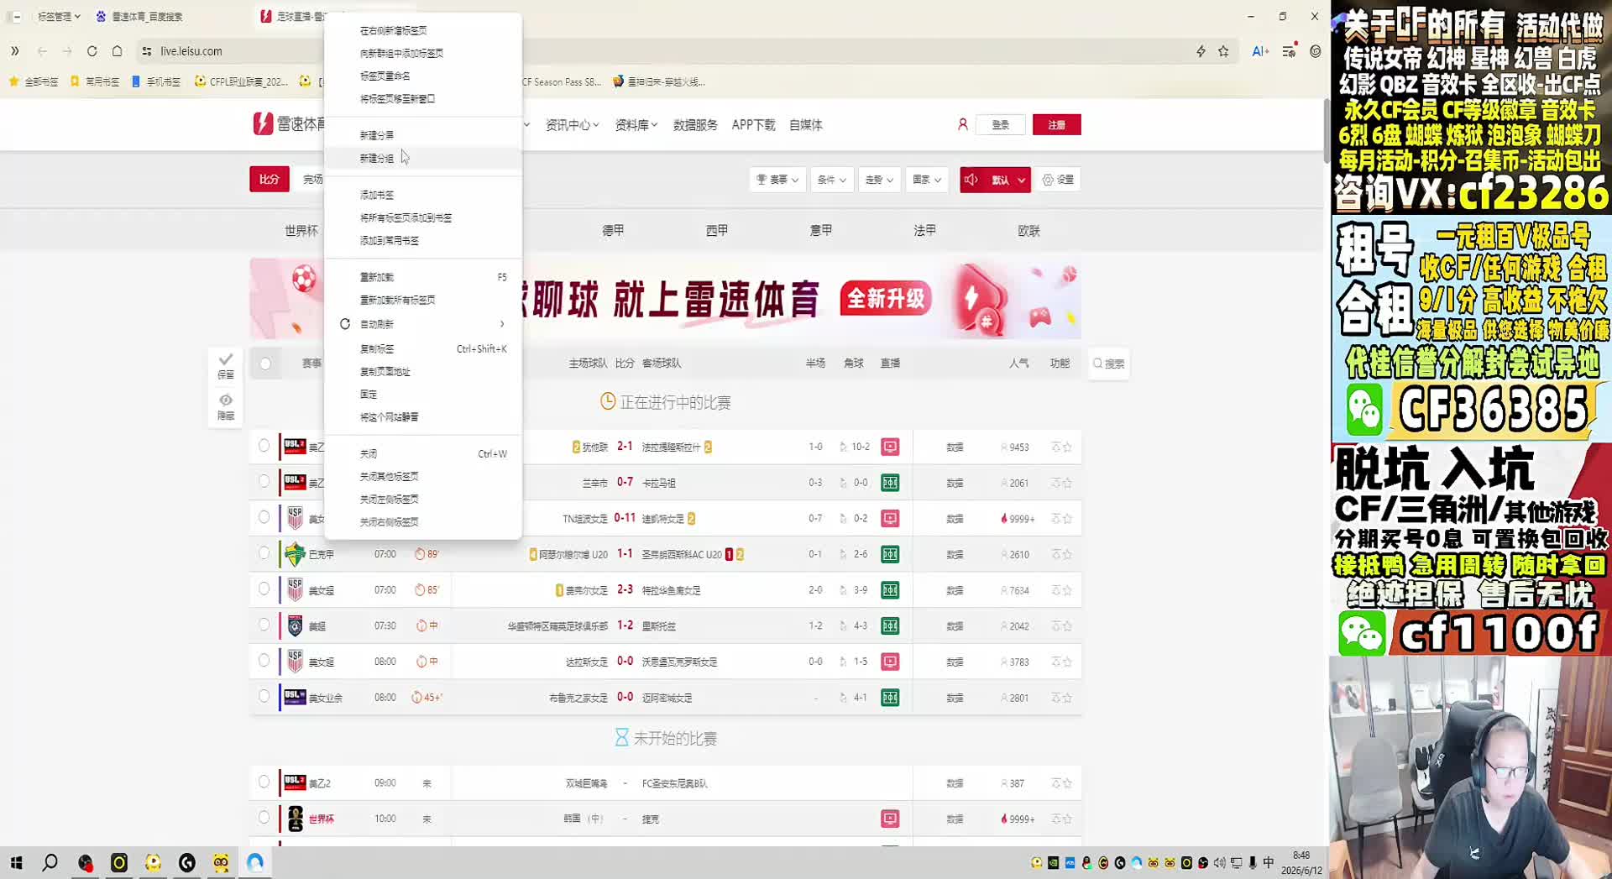This screenshot has height=879, width=1612.
Task: Open the 走势 filter dropdown
Action: (879, 180)
